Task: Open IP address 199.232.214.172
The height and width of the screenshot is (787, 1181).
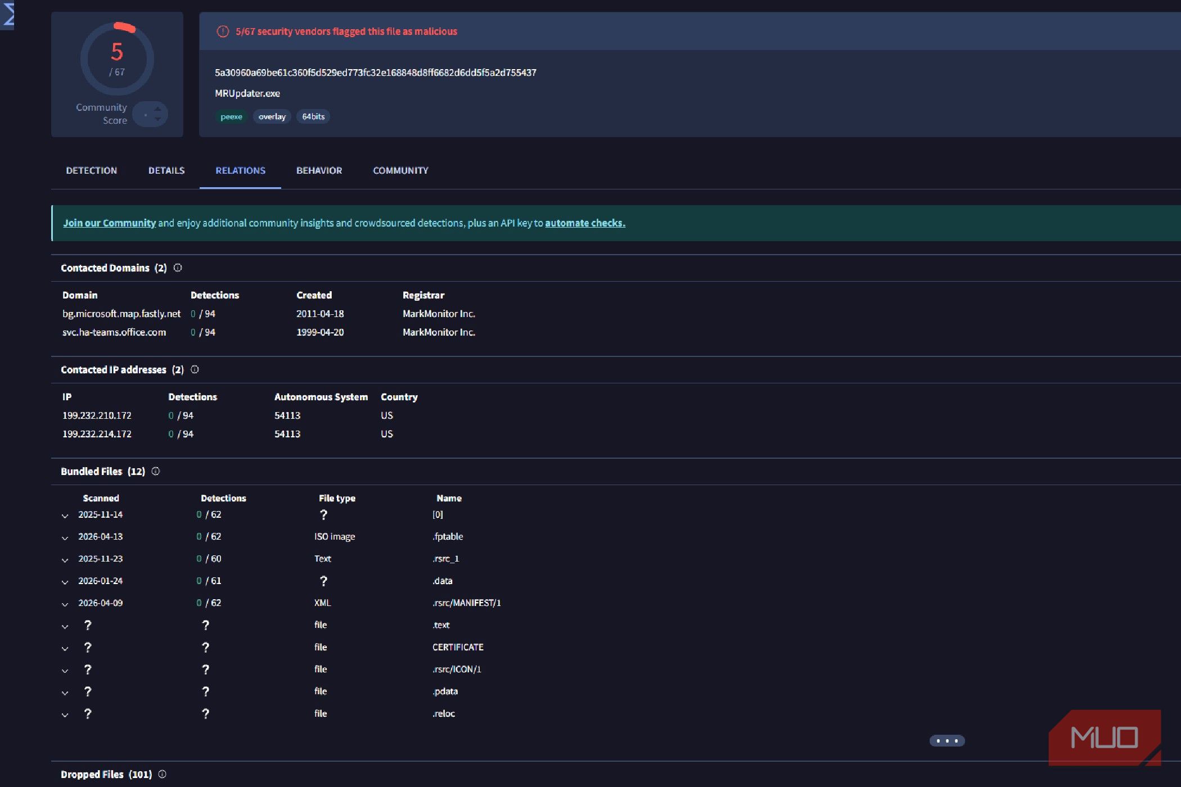Action: tap(97, 434)
